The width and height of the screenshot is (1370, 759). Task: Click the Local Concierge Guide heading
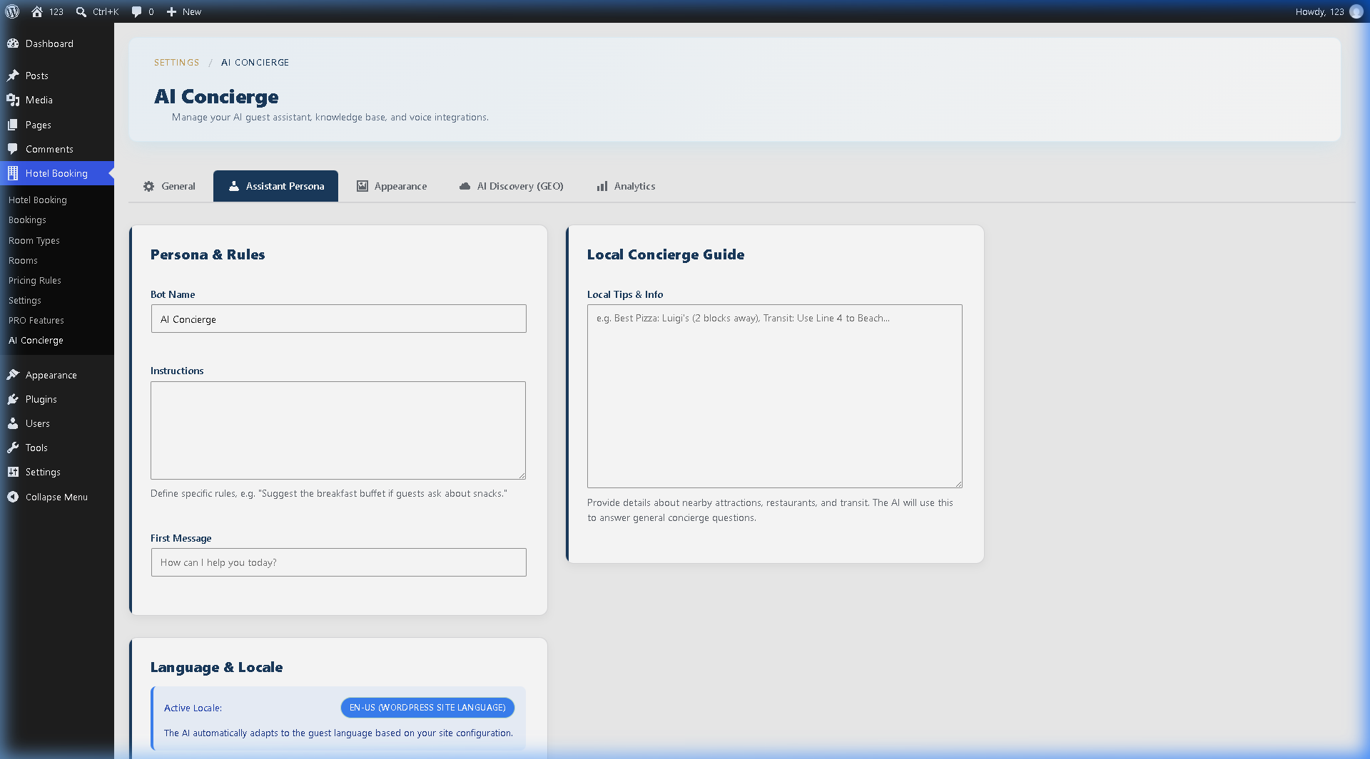click(666, 254)
